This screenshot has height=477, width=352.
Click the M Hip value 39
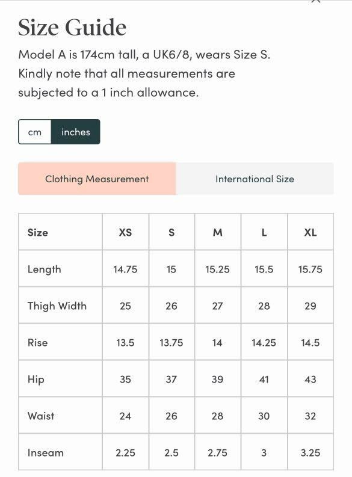tap(218, 380)
